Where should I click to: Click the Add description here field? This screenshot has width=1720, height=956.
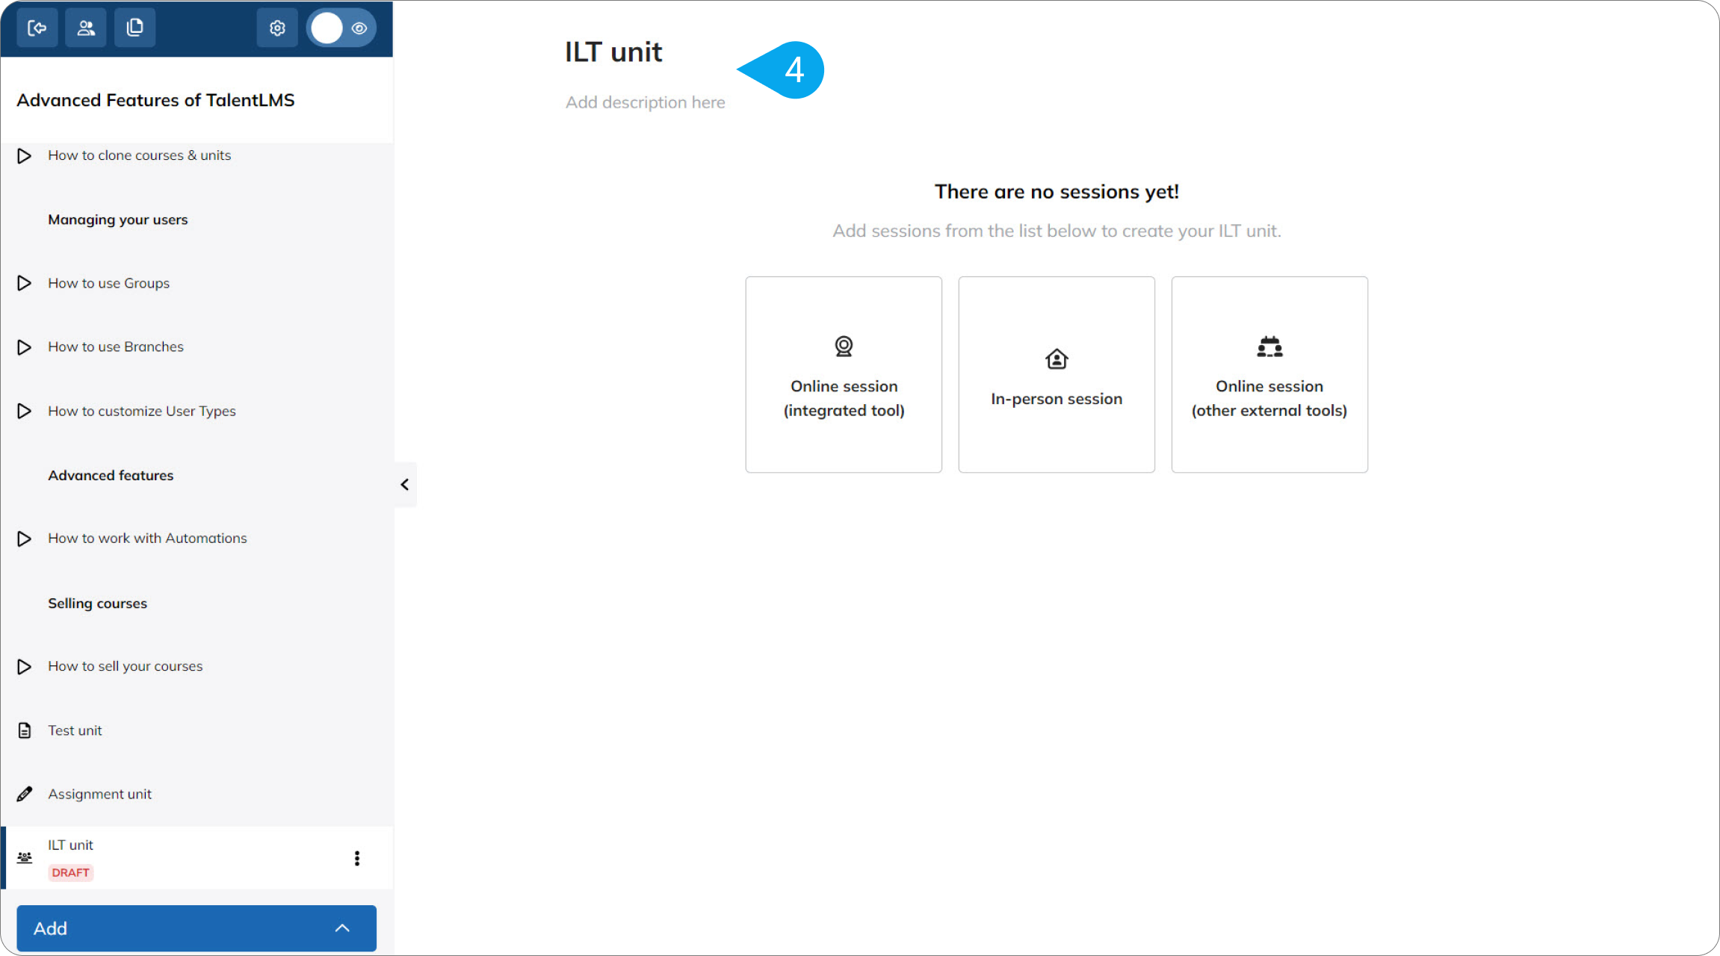(644, 102)
